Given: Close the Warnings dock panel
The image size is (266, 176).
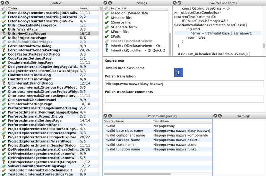Looking at the screenshot, I should (x=215, y=116).
